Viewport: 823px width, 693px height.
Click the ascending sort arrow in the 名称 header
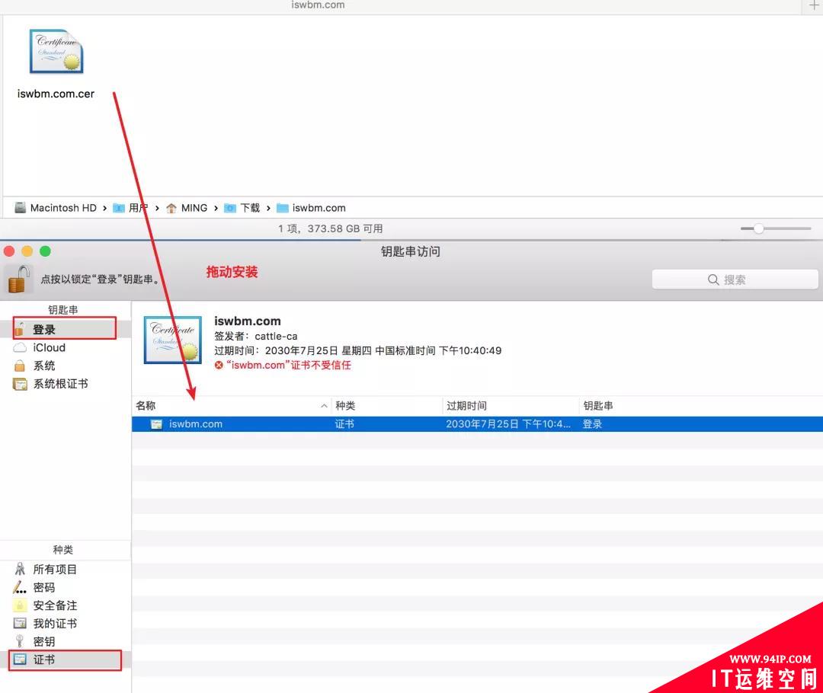pos(324,405)
